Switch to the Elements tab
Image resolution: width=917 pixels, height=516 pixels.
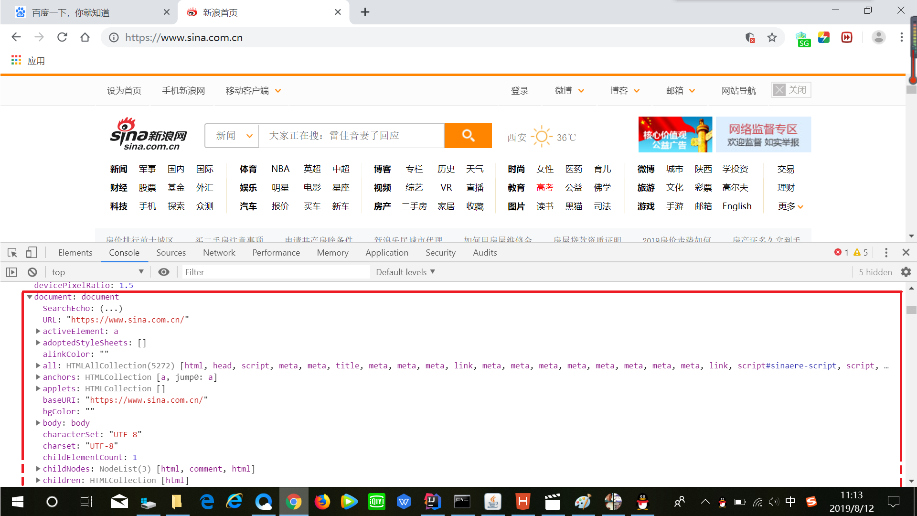[75, 253]
